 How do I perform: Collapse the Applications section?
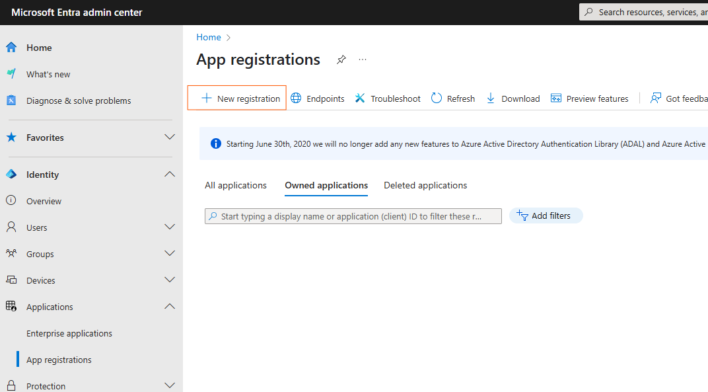(x=169, y=307)
